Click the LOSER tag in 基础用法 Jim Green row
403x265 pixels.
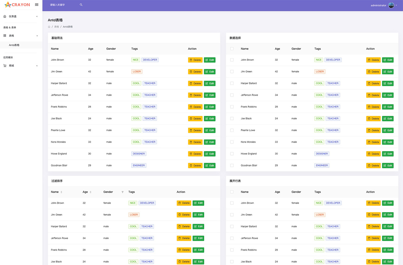point(137,71)
